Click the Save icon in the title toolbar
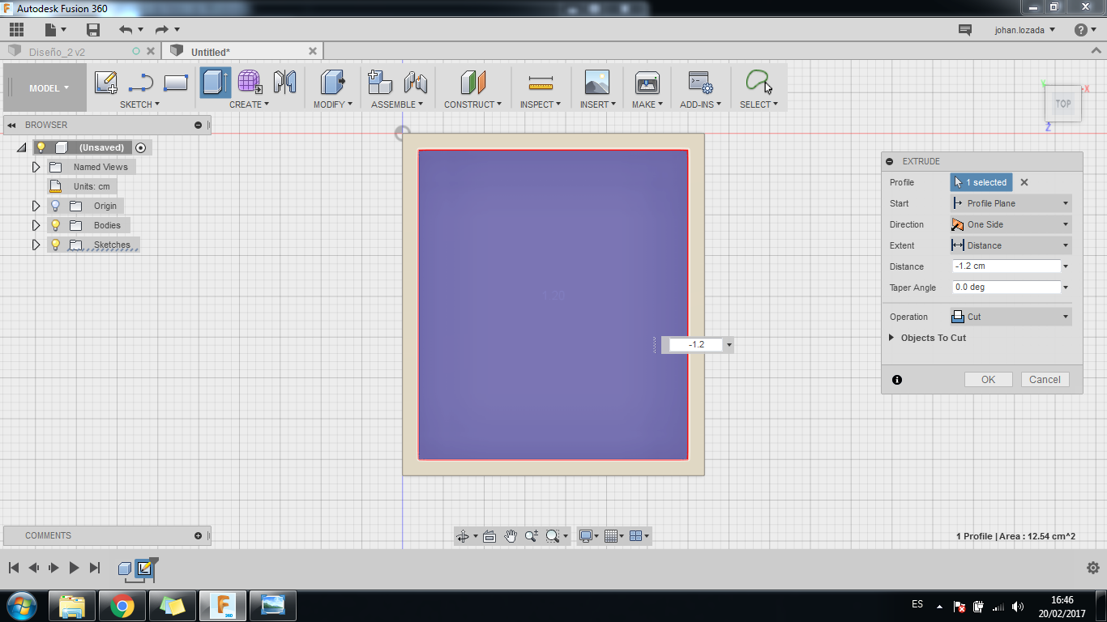Image resolution: width=1107 pixels, height=622 pixels. click(x=93, y=30)
